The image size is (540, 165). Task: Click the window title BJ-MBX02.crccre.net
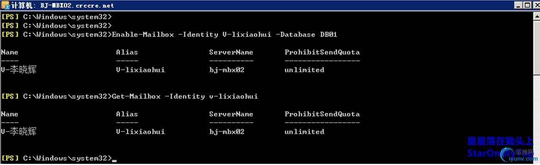coord(77,5)
